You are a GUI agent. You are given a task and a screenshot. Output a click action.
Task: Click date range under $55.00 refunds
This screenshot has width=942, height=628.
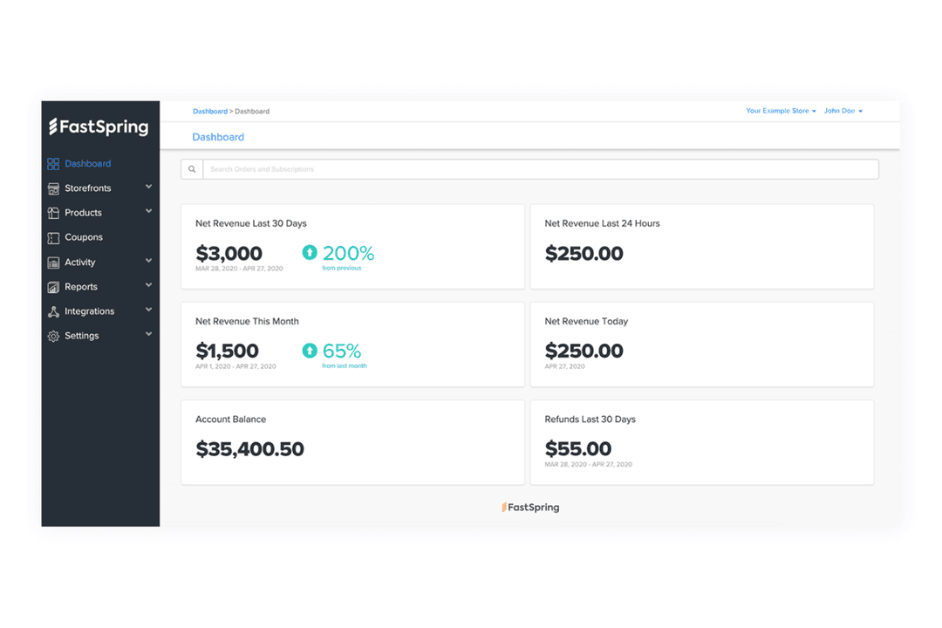588,465
